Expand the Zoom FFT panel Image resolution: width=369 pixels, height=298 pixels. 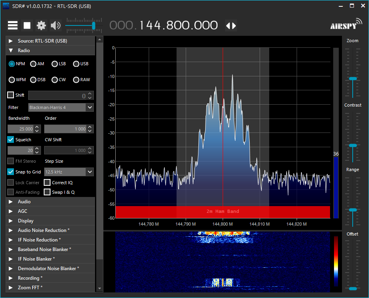coord(50,287)
